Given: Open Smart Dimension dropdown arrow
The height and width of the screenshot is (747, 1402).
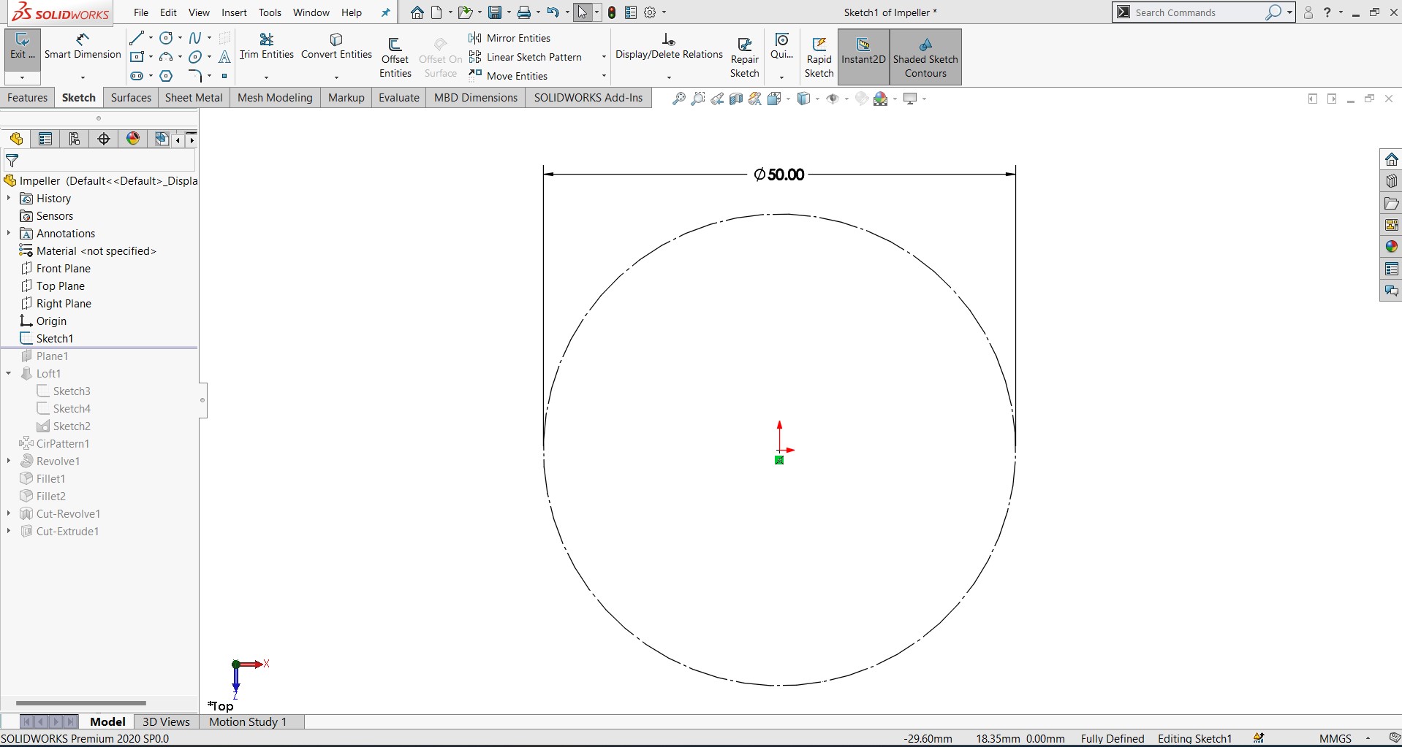Looking at the screenshot, I should [x=83, y=77].
